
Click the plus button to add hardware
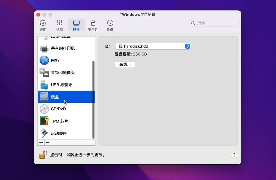(x=41, y=143)
